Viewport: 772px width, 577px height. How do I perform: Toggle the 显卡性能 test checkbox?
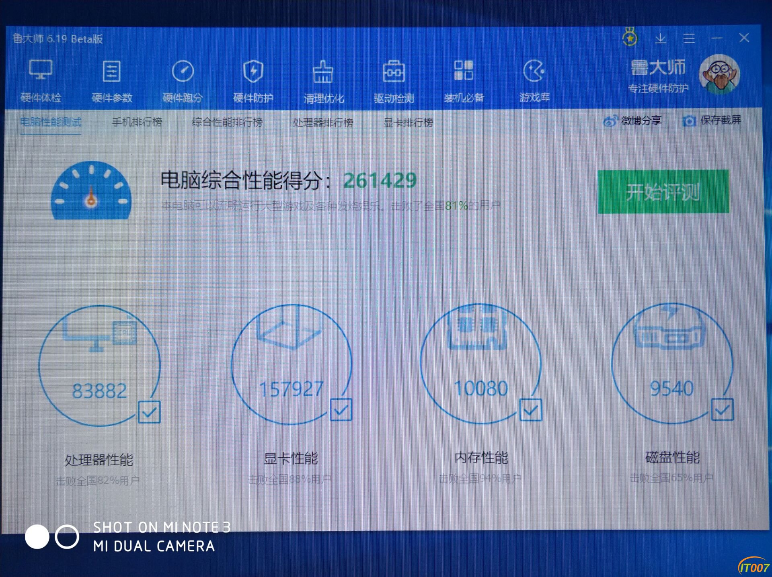(x=341, y=410)
